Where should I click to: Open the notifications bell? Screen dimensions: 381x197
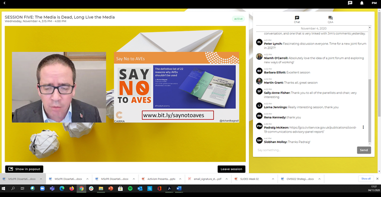(x=362, y=3)
